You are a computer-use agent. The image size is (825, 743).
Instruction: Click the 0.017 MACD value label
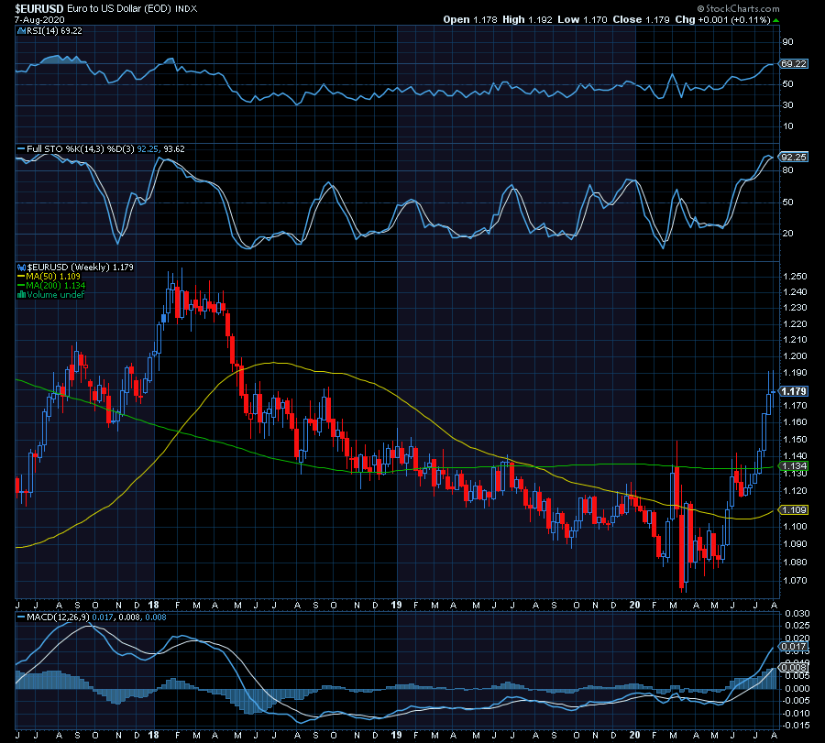794,646
